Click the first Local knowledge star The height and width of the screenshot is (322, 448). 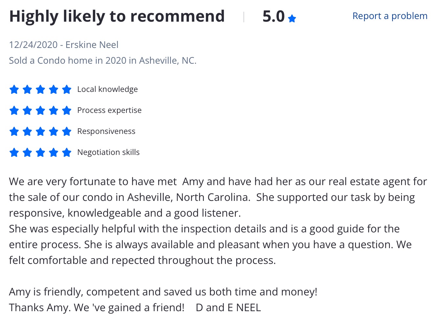[14, 89]
